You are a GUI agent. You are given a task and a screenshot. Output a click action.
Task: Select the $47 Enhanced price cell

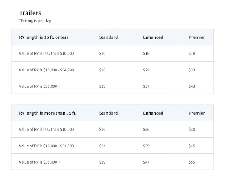[146, 162]
